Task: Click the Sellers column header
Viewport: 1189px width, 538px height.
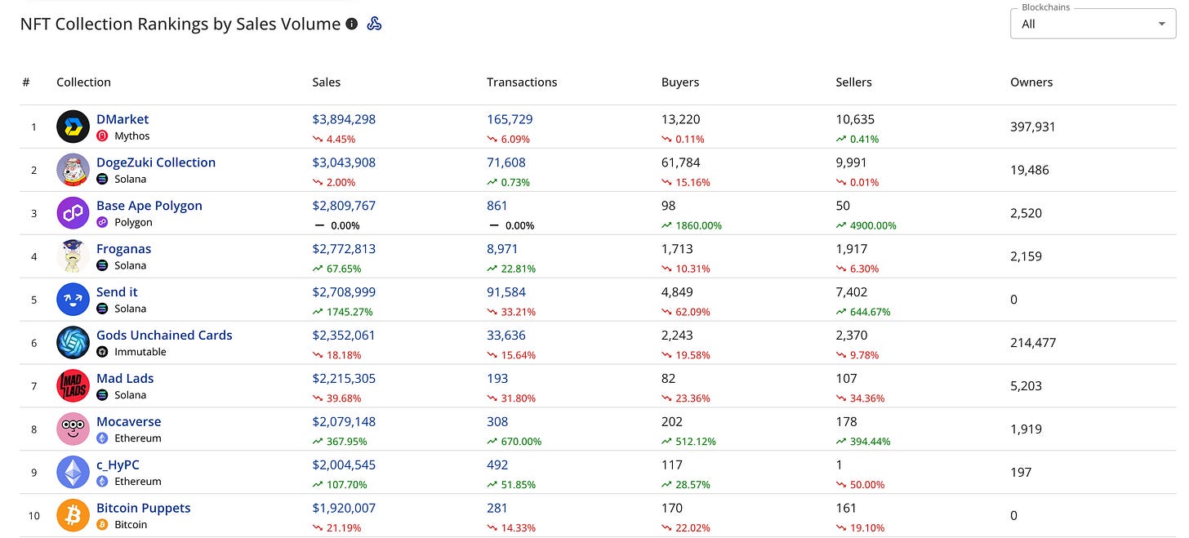Action: pyautogui.click(x=854, y=82)
